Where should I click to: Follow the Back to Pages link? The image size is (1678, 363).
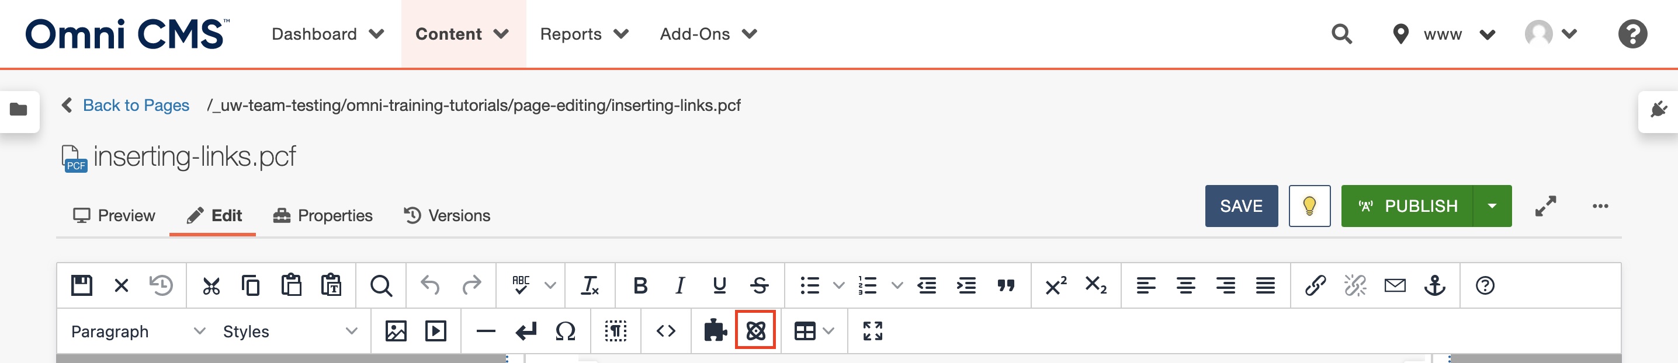click(x=136, y=106)
